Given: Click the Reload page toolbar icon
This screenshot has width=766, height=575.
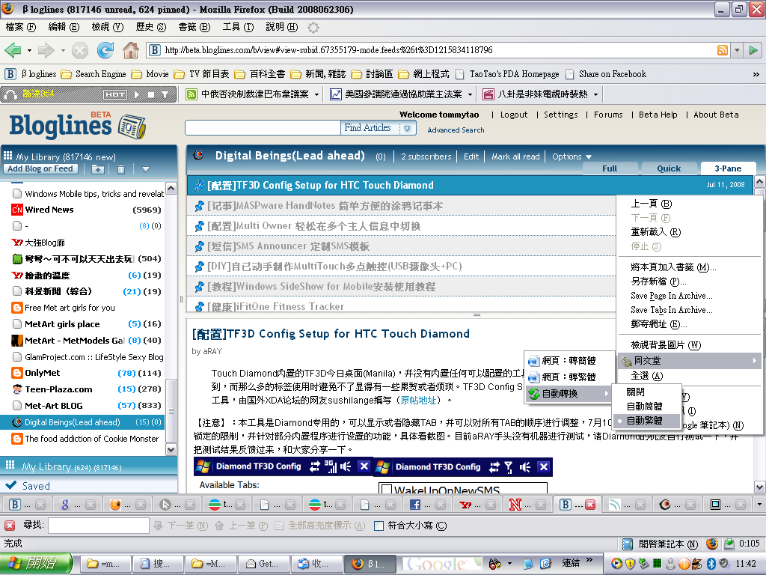Looking at the screenshot, I should 105,50.
